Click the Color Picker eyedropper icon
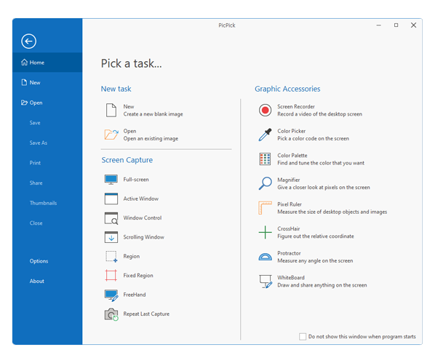The width and height of the screenshot is (435, 363). (266, 135)
